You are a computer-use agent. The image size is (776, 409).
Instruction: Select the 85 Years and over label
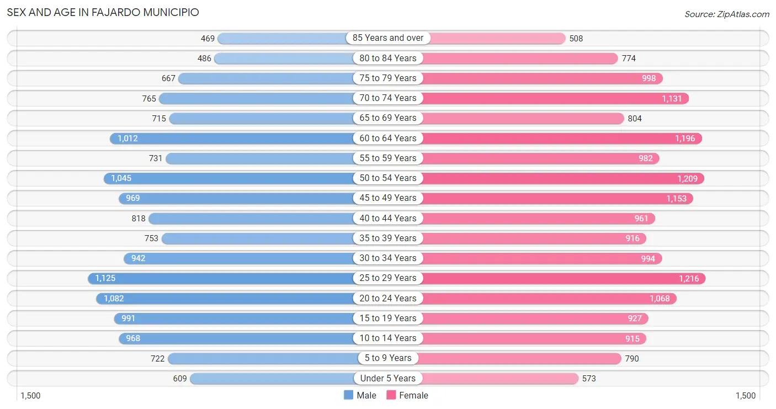(388, 38)
